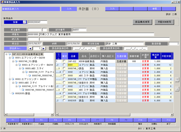Click the 製造数量 field showing 2
181x132 pixels.
[174, 44]
